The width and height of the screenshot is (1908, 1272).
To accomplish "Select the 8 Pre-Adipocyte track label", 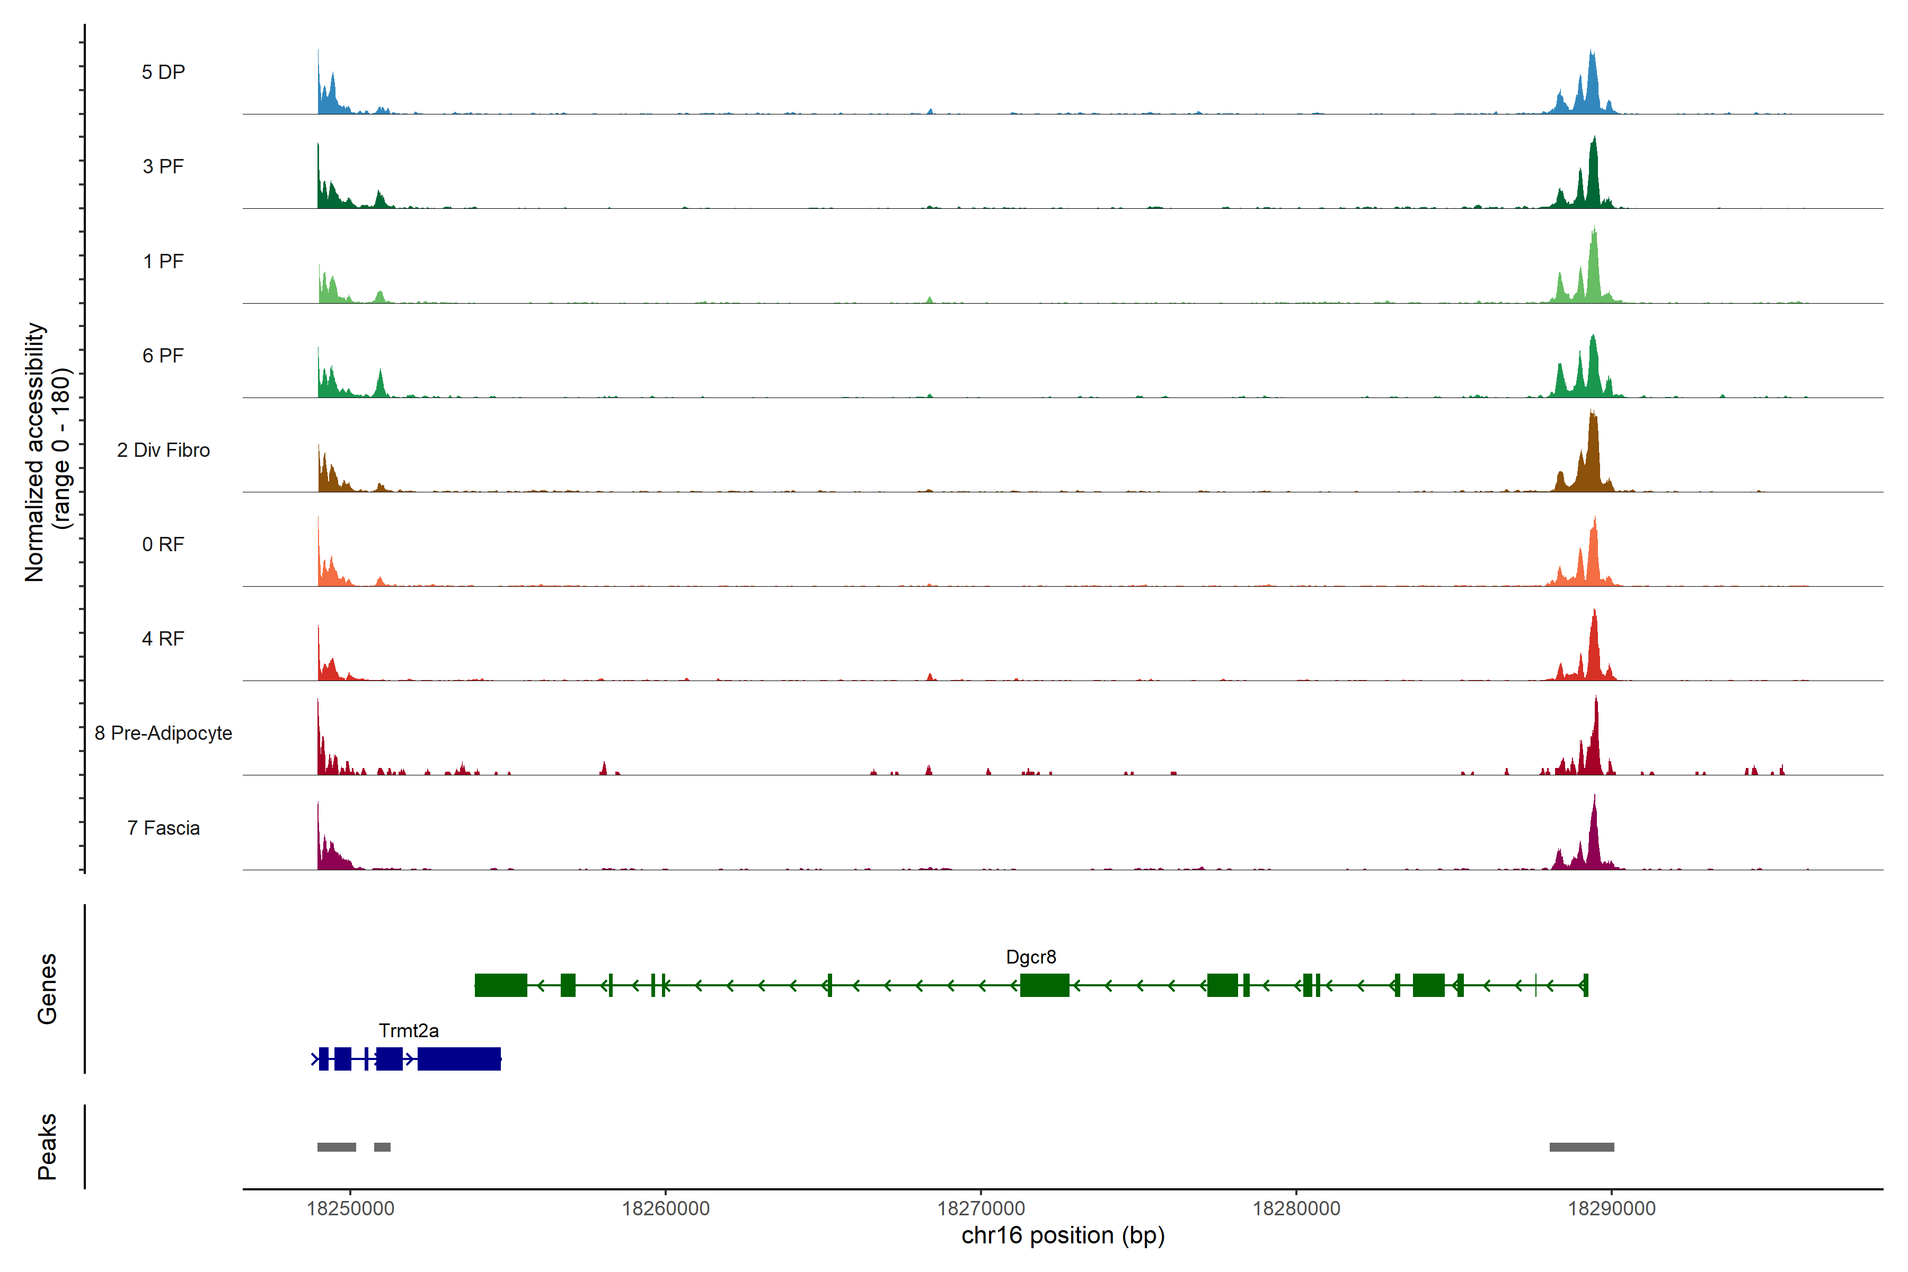I will click(163, 734).
